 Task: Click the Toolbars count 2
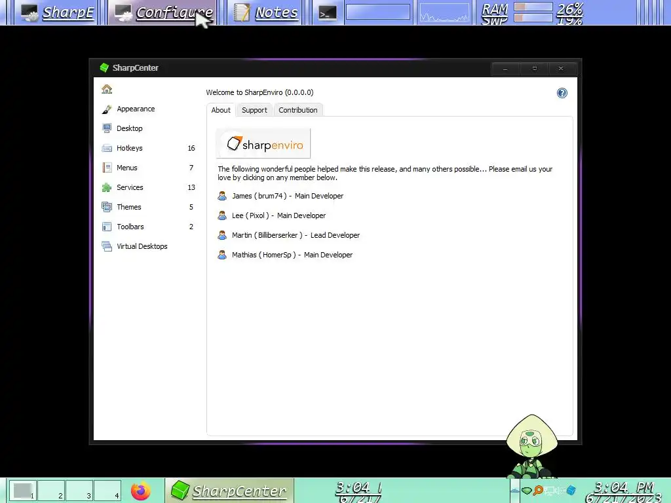pos(191,227)
